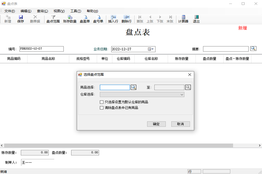Click the search icon next to 摘要
This screenshot has width=262, height=174.
[x=253, y=48]
